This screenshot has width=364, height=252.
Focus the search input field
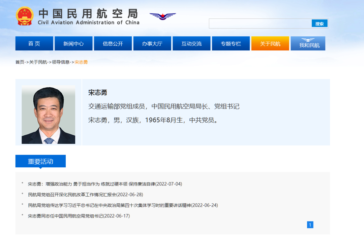tap(260, 24)
